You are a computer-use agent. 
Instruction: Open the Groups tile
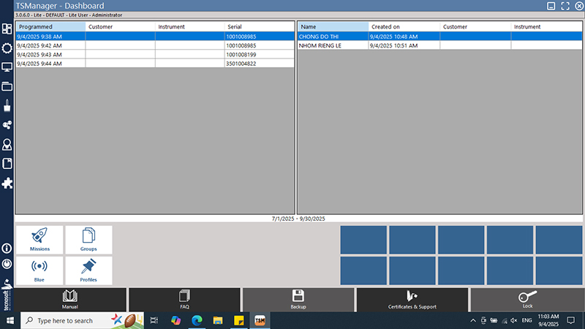(x=88, y=240)
